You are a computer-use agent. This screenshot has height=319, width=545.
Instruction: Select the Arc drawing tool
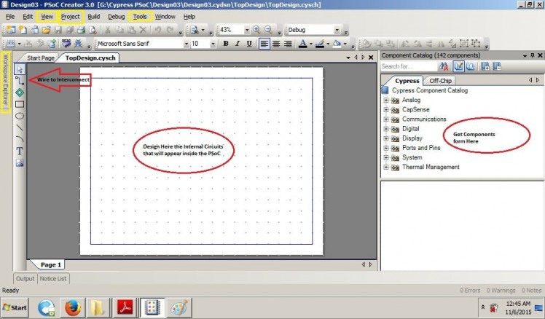click(20, 139)
